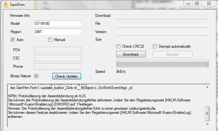Maximize the SamFirm window
Screen dimensions: 218x131
pos(197,3)
